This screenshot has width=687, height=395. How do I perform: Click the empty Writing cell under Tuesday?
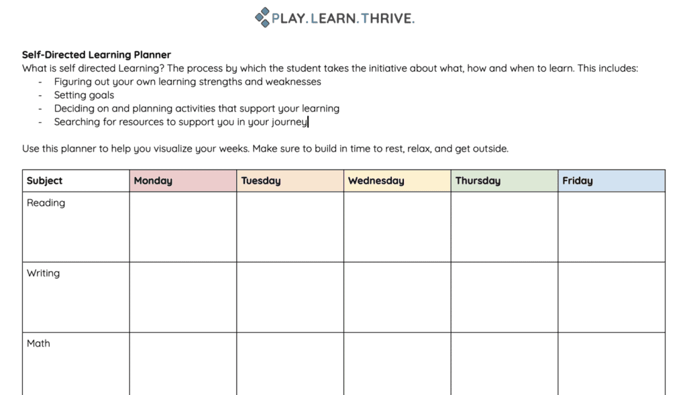click(x=290, y=298)
